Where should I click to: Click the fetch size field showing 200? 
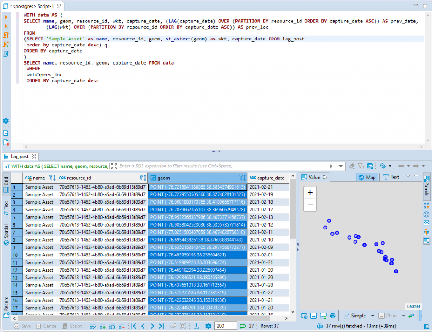225,326
